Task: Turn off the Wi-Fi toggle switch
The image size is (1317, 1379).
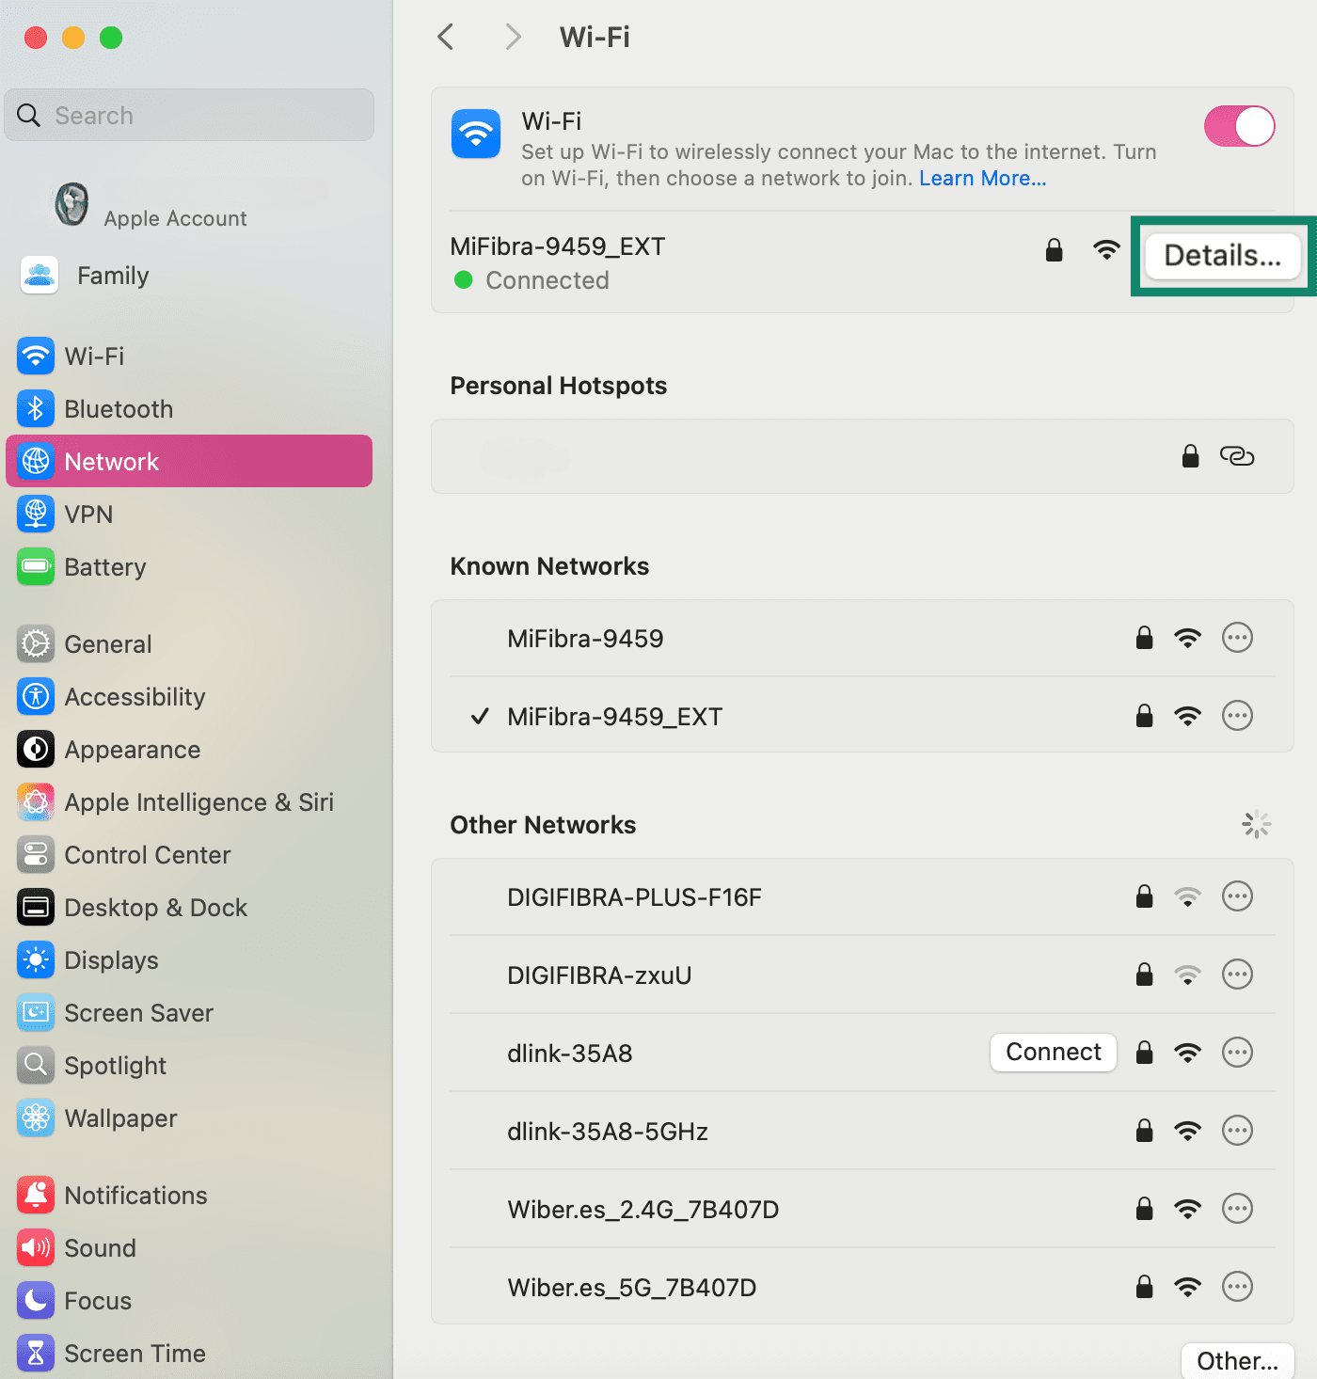Action: click(1240, 125)
